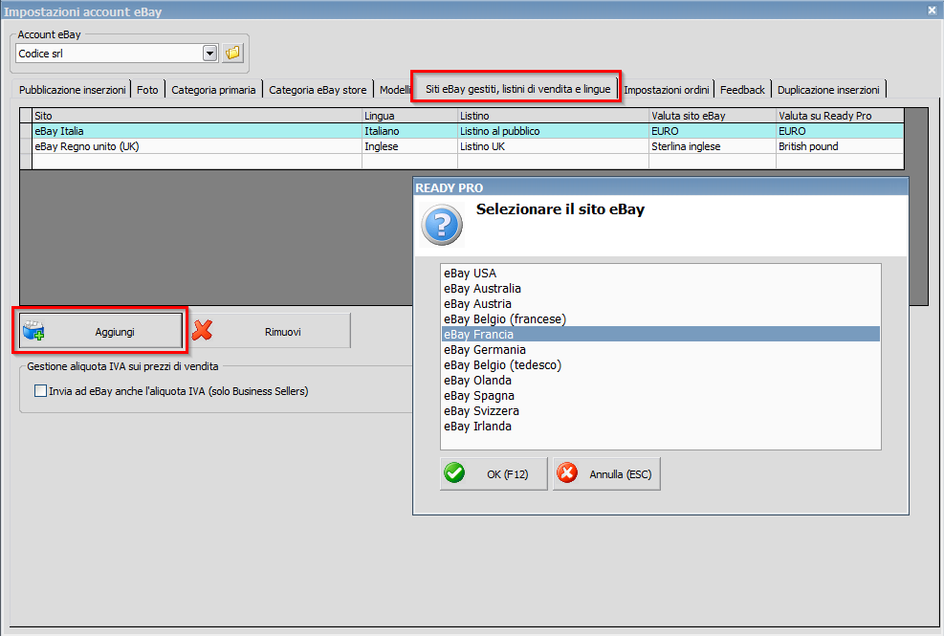
Task: Select eBay Australia in the list
Action: click(x=661, y=289)
